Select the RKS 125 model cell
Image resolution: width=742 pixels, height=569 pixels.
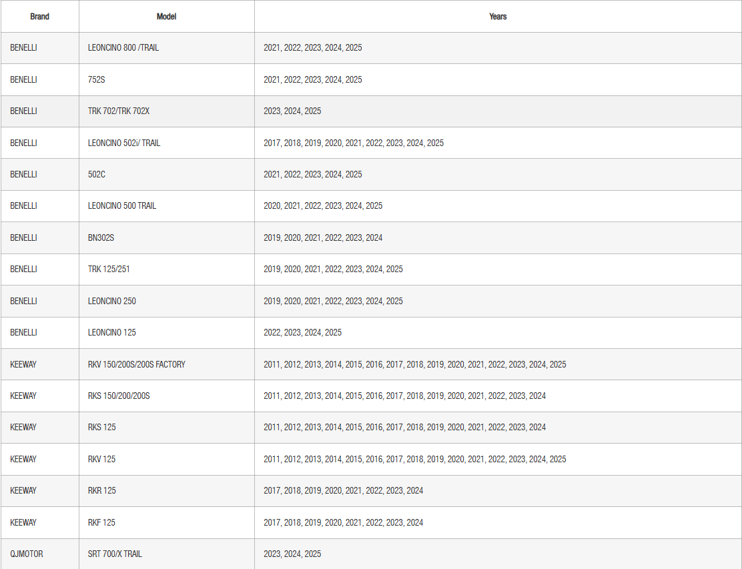(x=102, y=427)
